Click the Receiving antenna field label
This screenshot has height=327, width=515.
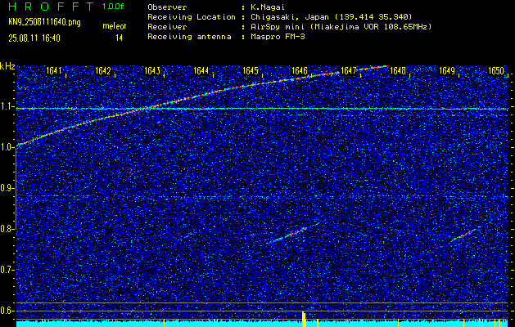[x=189, y=37]
